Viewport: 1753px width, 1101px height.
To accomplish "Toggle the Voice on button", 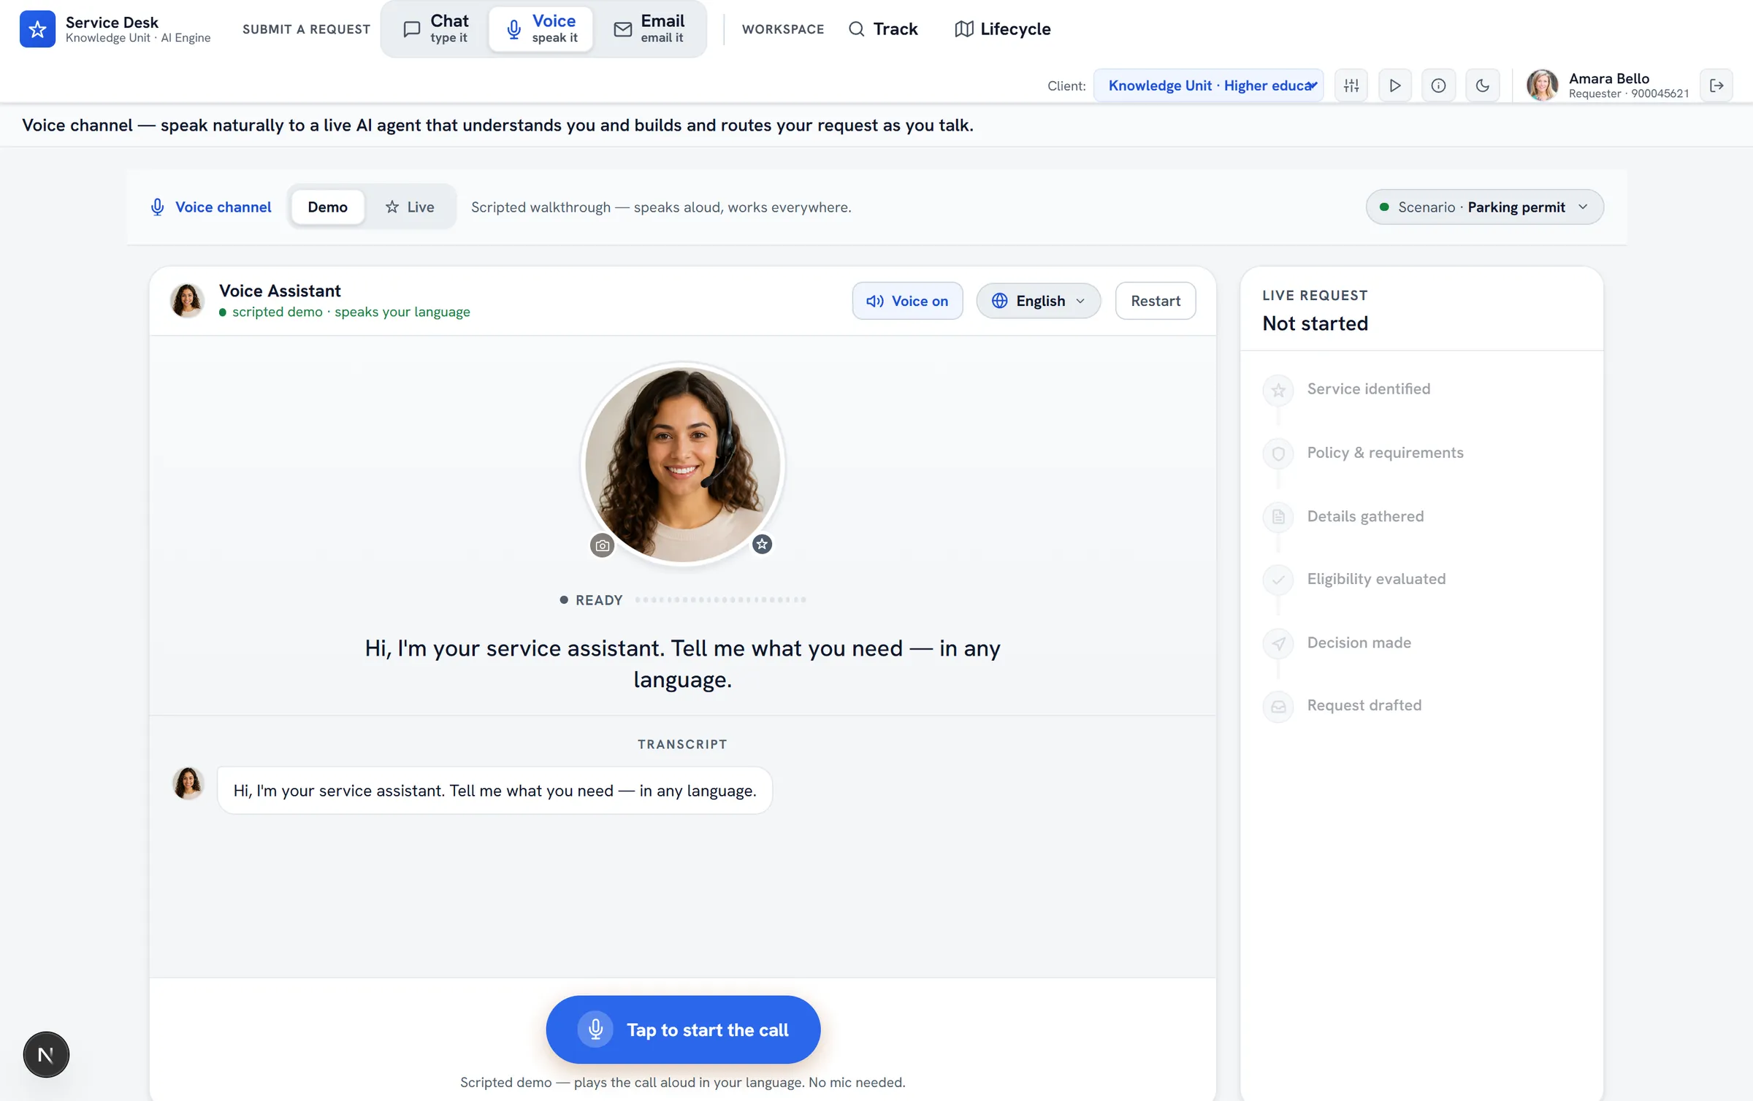I will pyautogui.click(x=907, y=301).
